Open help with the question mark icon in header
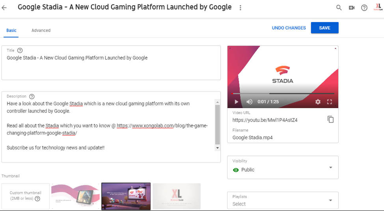Screen dimensions: 384x211 pos(364,8)
